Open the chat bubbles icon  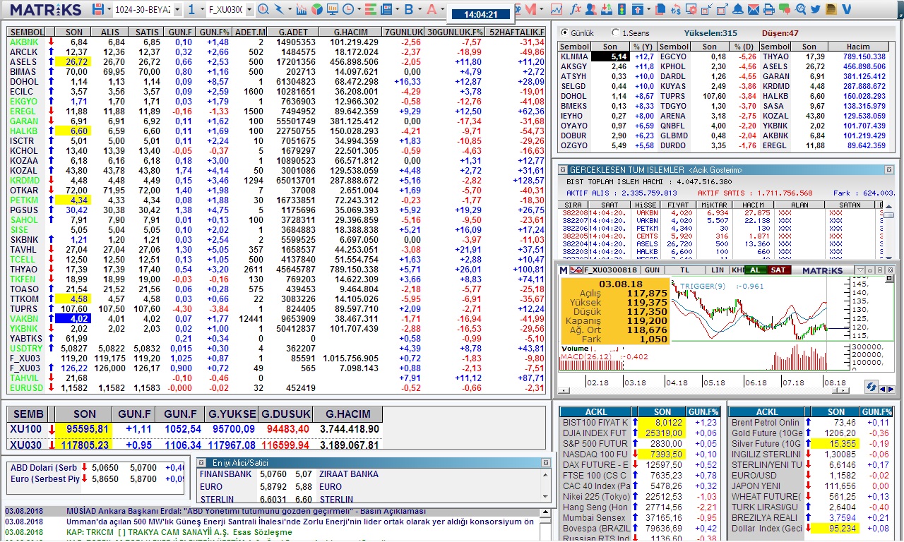(785, 9)
